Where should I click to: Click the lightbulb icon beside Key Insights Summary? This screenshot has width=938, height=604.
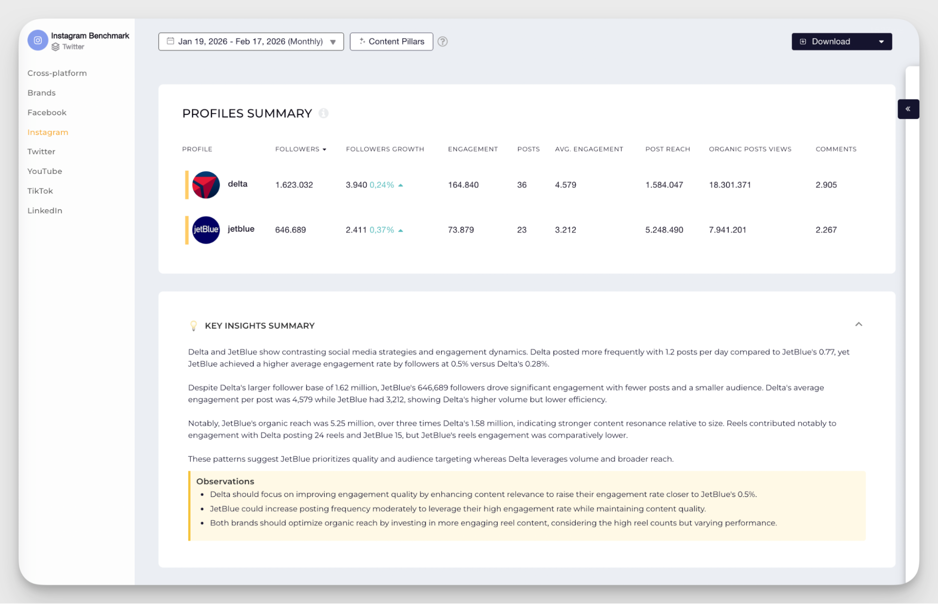(x=194, y=325)
